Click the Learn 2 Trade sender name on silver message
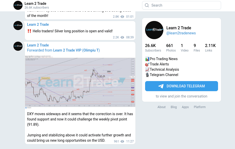Image resolution: width=235 pixels, height=149 pixels. point(38,24)
